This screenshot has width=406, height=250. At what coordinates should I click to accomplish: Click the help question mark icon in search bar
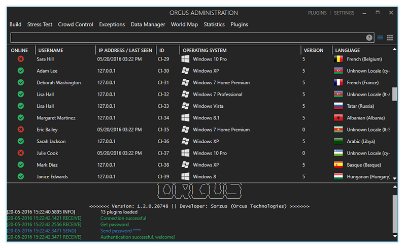pos(369,38)
